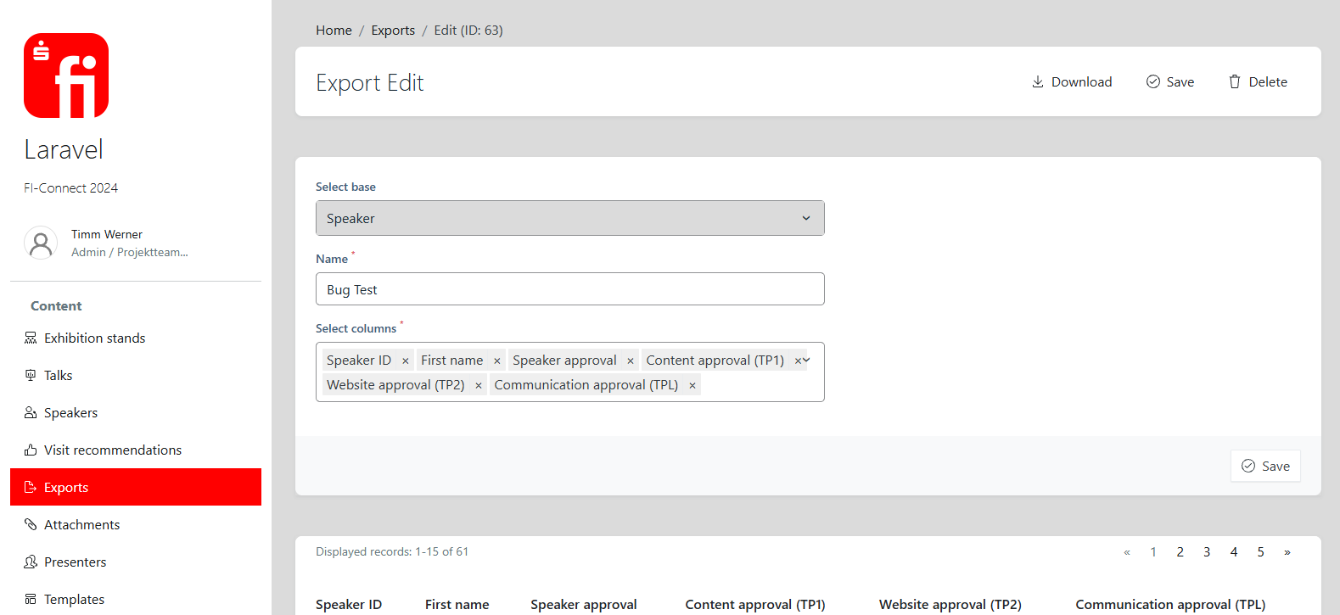This screenshot has height=615, width=1340.
Task: Click the Name input field
Action: [x=570, y=289]
